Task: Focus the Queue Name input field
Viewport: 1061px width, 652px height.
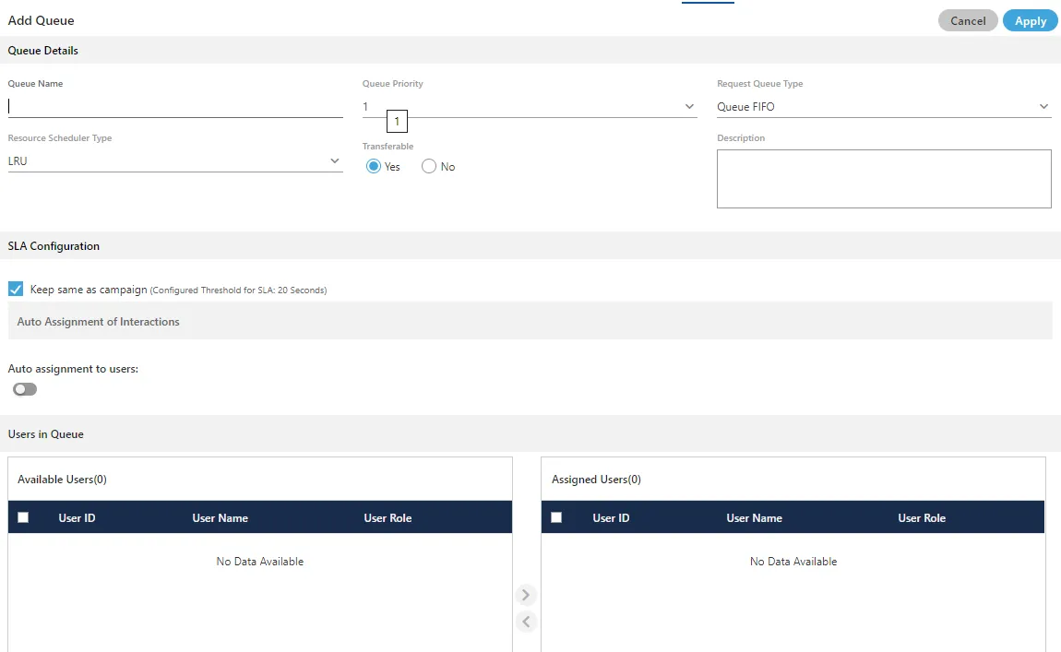Action: 175,107
